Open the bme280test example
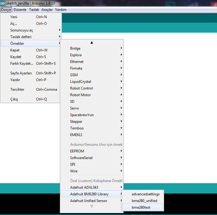Image resolution: width=217 pixels, height=215 pixels. [x=143, y=207]
